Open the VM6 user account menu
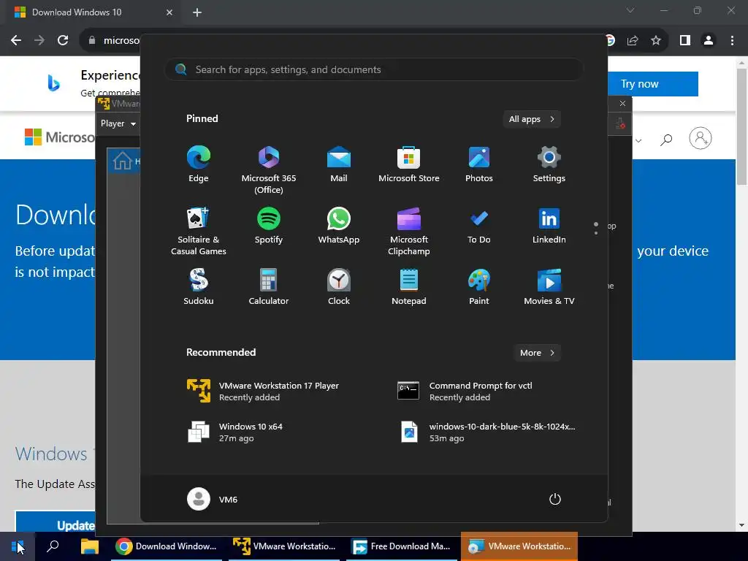The height and width of the screenshot is (561, 748). 213,499
